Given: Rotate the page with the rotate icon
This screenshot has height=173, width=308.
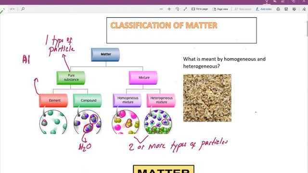Looking at the screenshot, I should tap(177, 9).
